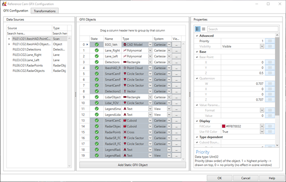Select the GFX Configuration tab

coord(16,11)
